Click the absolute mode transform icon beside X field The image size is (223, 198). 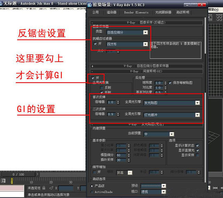click(51, 188)
